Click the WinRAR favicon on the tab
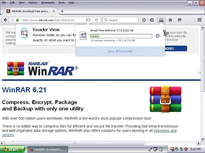This screenshot has height=153, width=205. coord(8,11)
